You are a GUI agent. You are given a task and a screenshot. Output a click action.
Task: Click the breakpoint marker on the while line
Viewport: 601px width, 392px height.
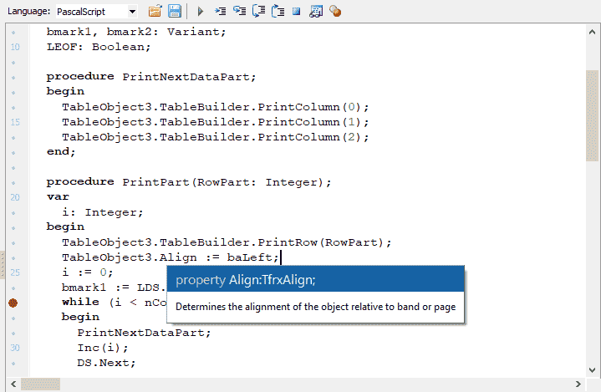(13, 303)
